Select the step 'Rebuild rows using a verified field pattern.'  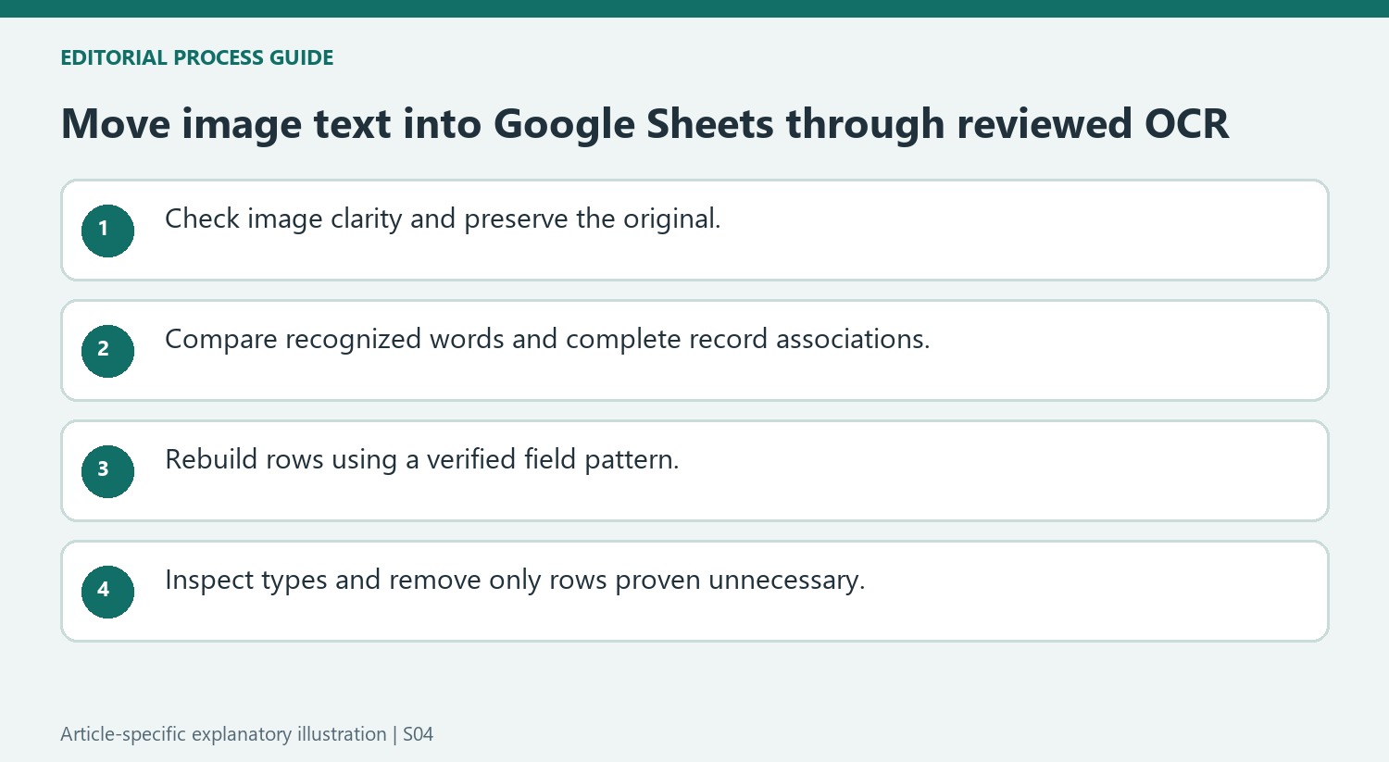694,470
